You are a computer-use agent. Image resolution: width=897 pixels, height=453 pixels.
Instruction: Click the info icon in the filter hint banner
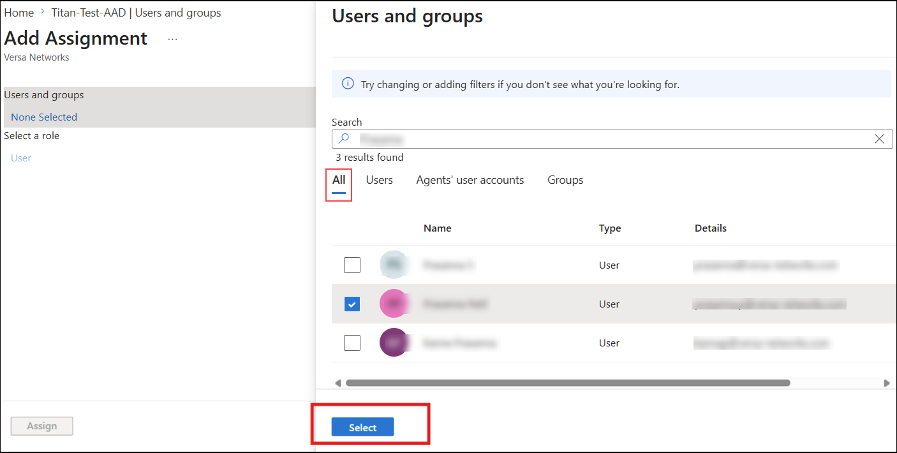click(x=348, y=84)
